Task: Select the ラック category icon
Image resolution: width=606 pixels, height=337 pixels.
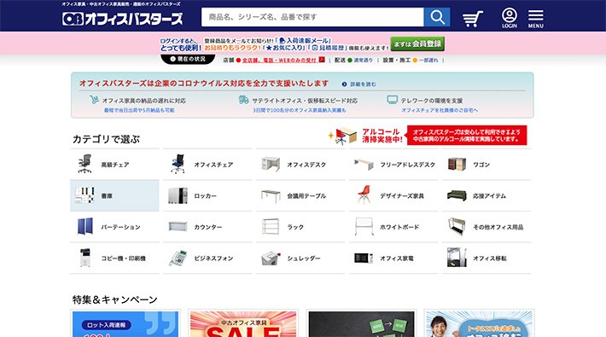Action: pos(271,226)
